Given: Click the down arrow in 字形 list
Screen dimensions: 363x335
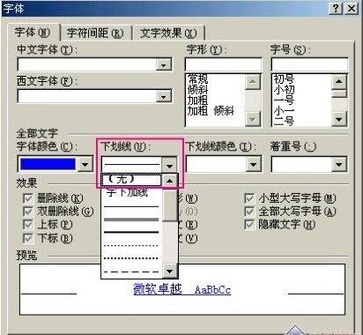Looking at the screenshot, I should (x=253, y=119).
